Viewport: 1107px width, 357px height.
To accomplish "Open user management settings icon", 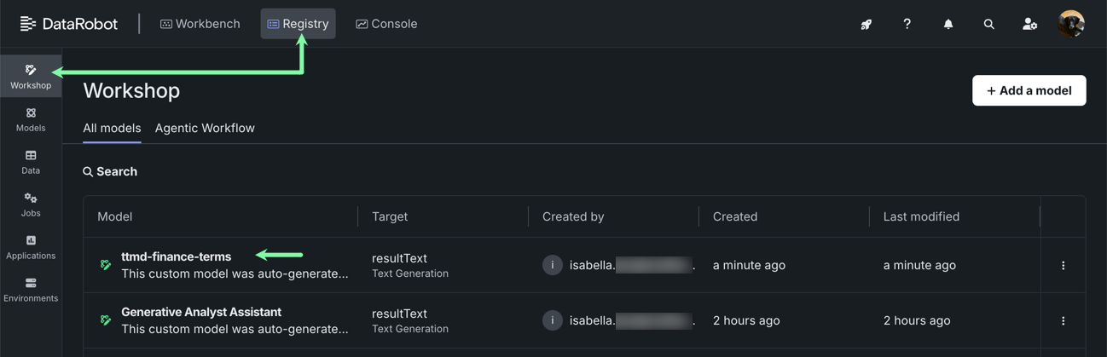I will pyautogui.click(x=1029, y=24).
